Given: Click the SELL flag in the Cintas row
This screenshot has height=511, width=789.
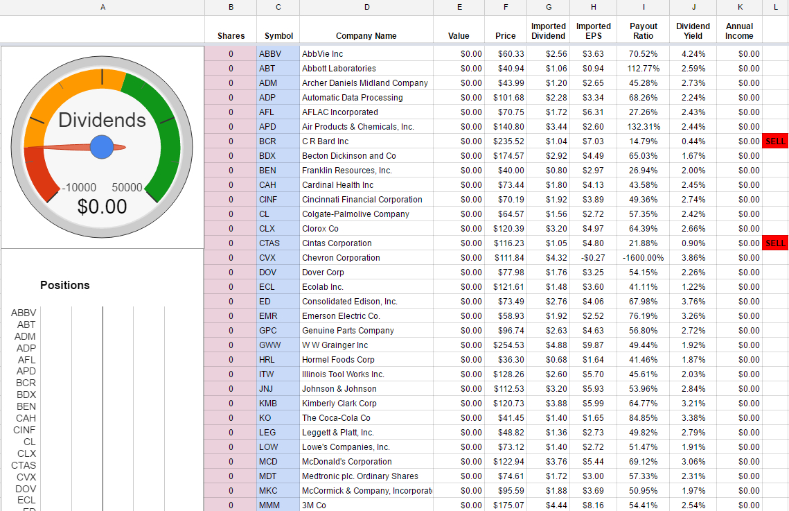Looking at the screenshot, I should pyautogui.click(x=774, y=243).
